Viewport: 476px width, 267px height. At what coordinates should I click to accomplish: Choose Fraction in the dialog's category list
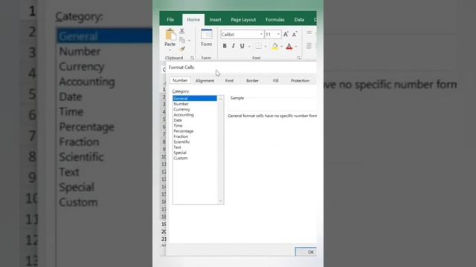[x=195, y=136]
